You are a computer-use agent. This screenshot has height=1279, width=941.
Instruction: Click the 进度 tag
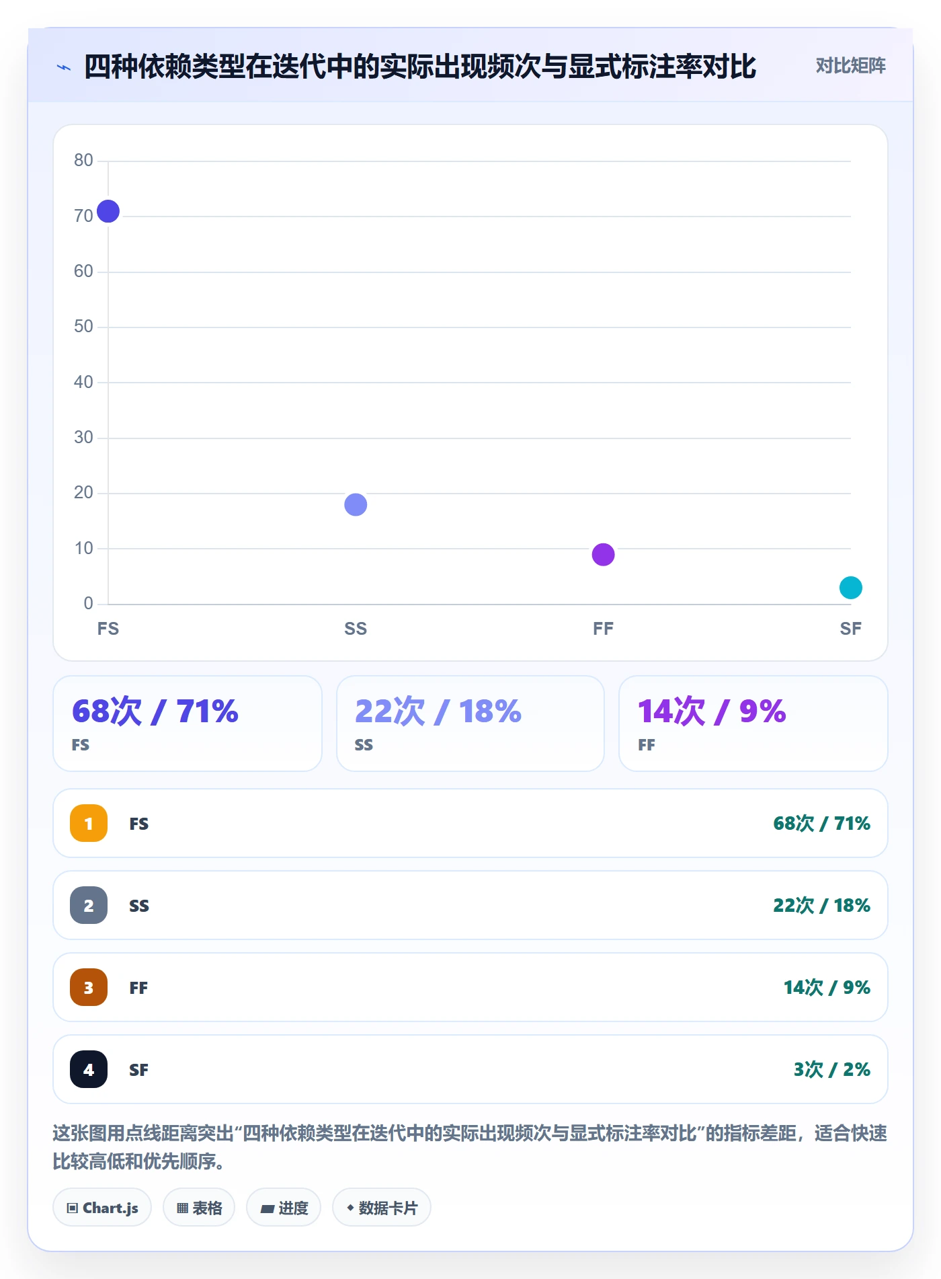[x=284, y=1208]
